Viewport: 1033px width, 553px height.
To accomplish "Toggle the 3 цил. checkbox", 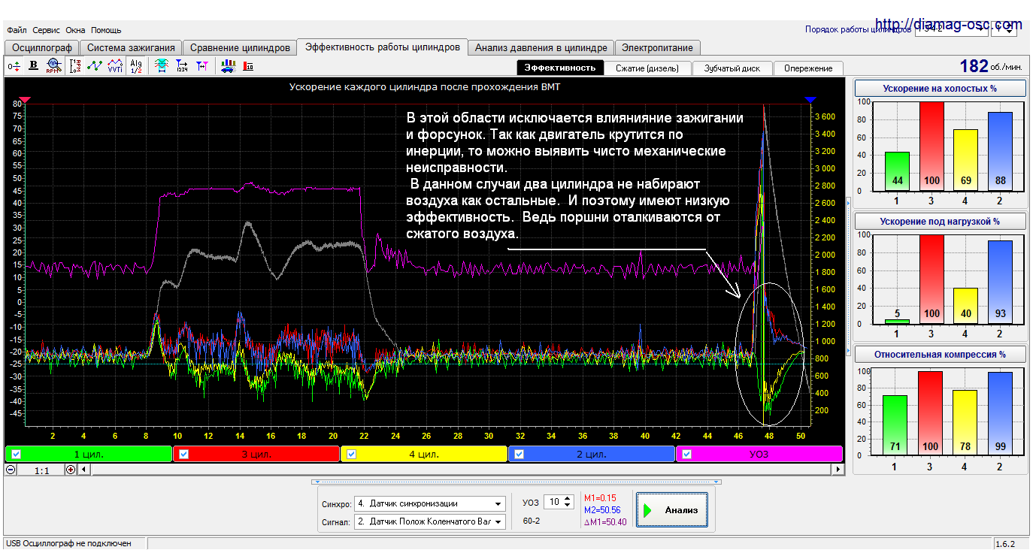I will (x=183, y=454).
